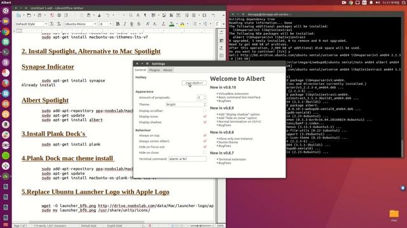Screen dimensions: 407x228
Task: Open the Theme dropdown set to Bright
Action: (x=186, y=104)
